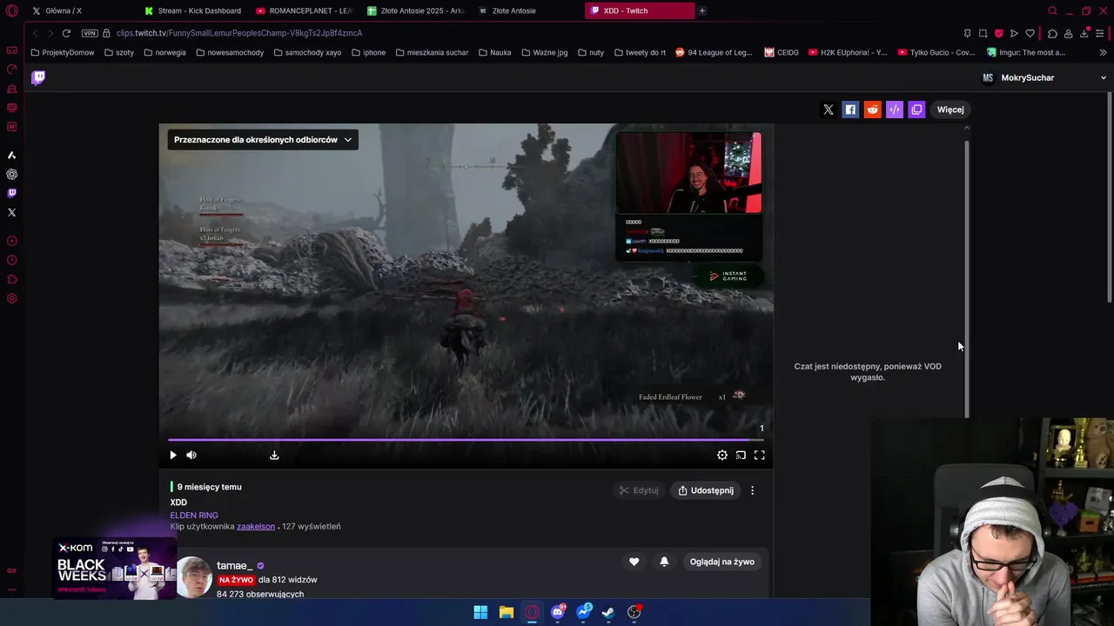
Task: Open the Imgur bookmark
Action: pyautogui.click(x=1026, y=52)
